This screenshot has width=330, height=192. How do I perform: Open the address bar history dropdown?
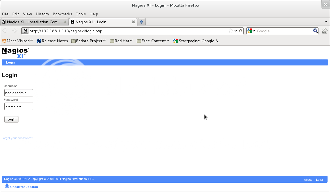[235, 31]
